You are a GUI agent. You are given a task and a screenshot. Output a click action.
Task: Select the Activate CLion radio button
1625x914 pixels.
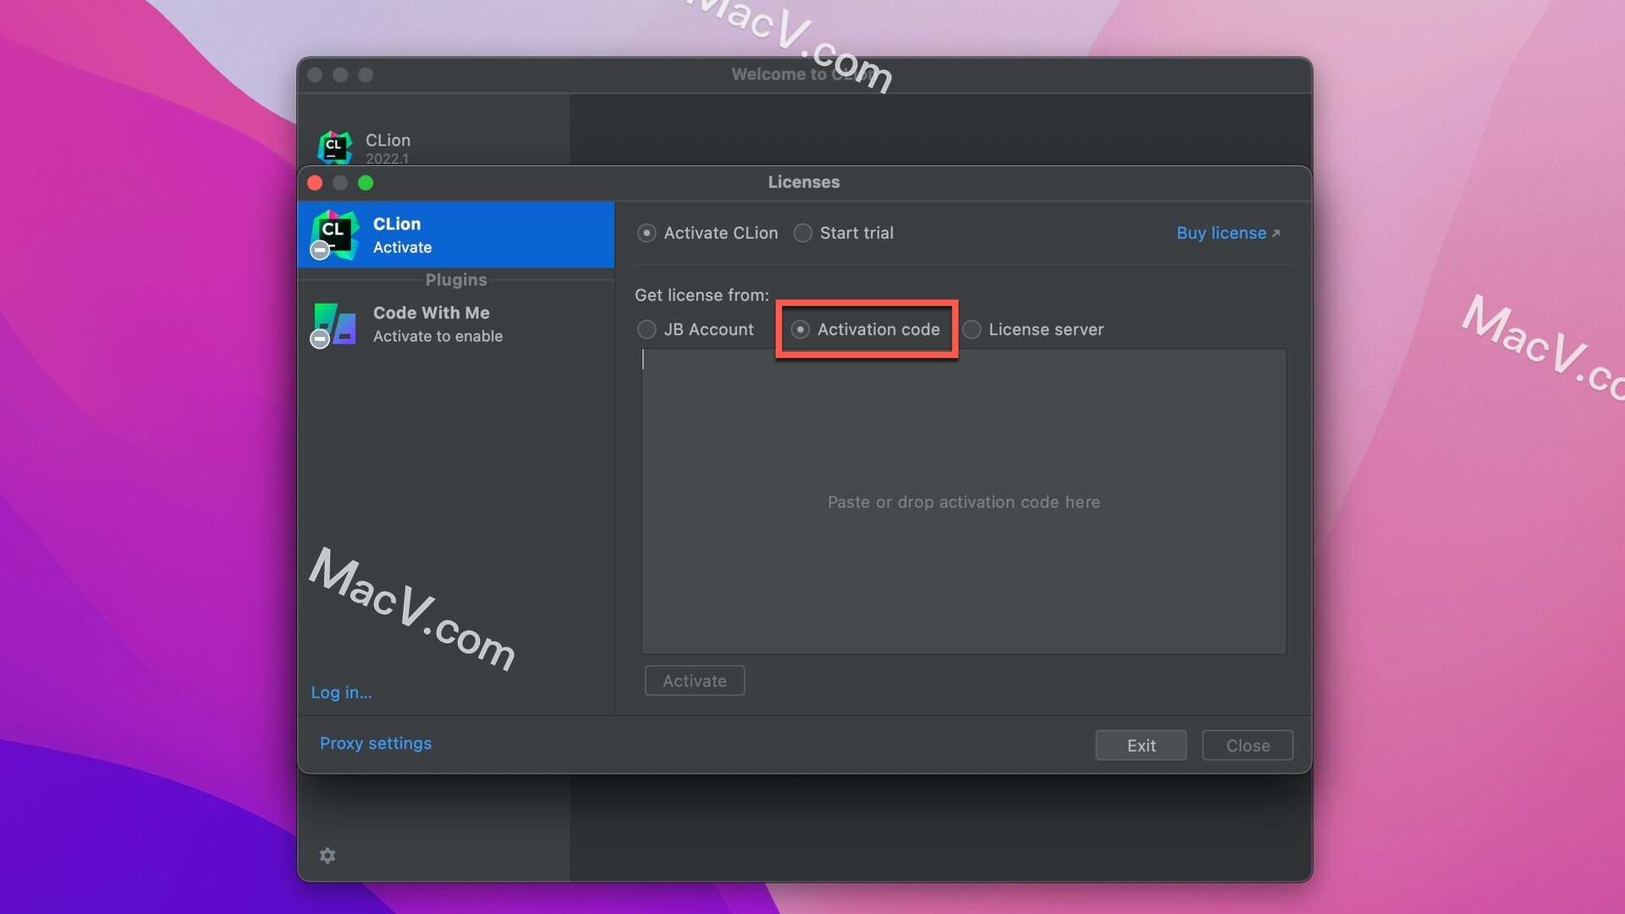click(x=648, y=232)
